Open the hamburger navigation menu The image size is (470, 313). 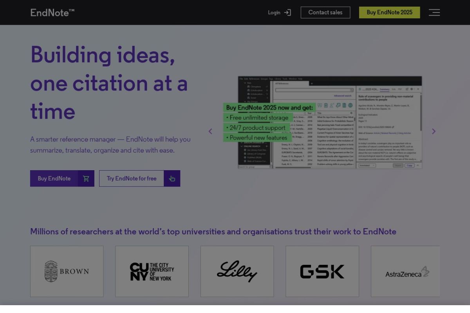(x=434, y=13)
